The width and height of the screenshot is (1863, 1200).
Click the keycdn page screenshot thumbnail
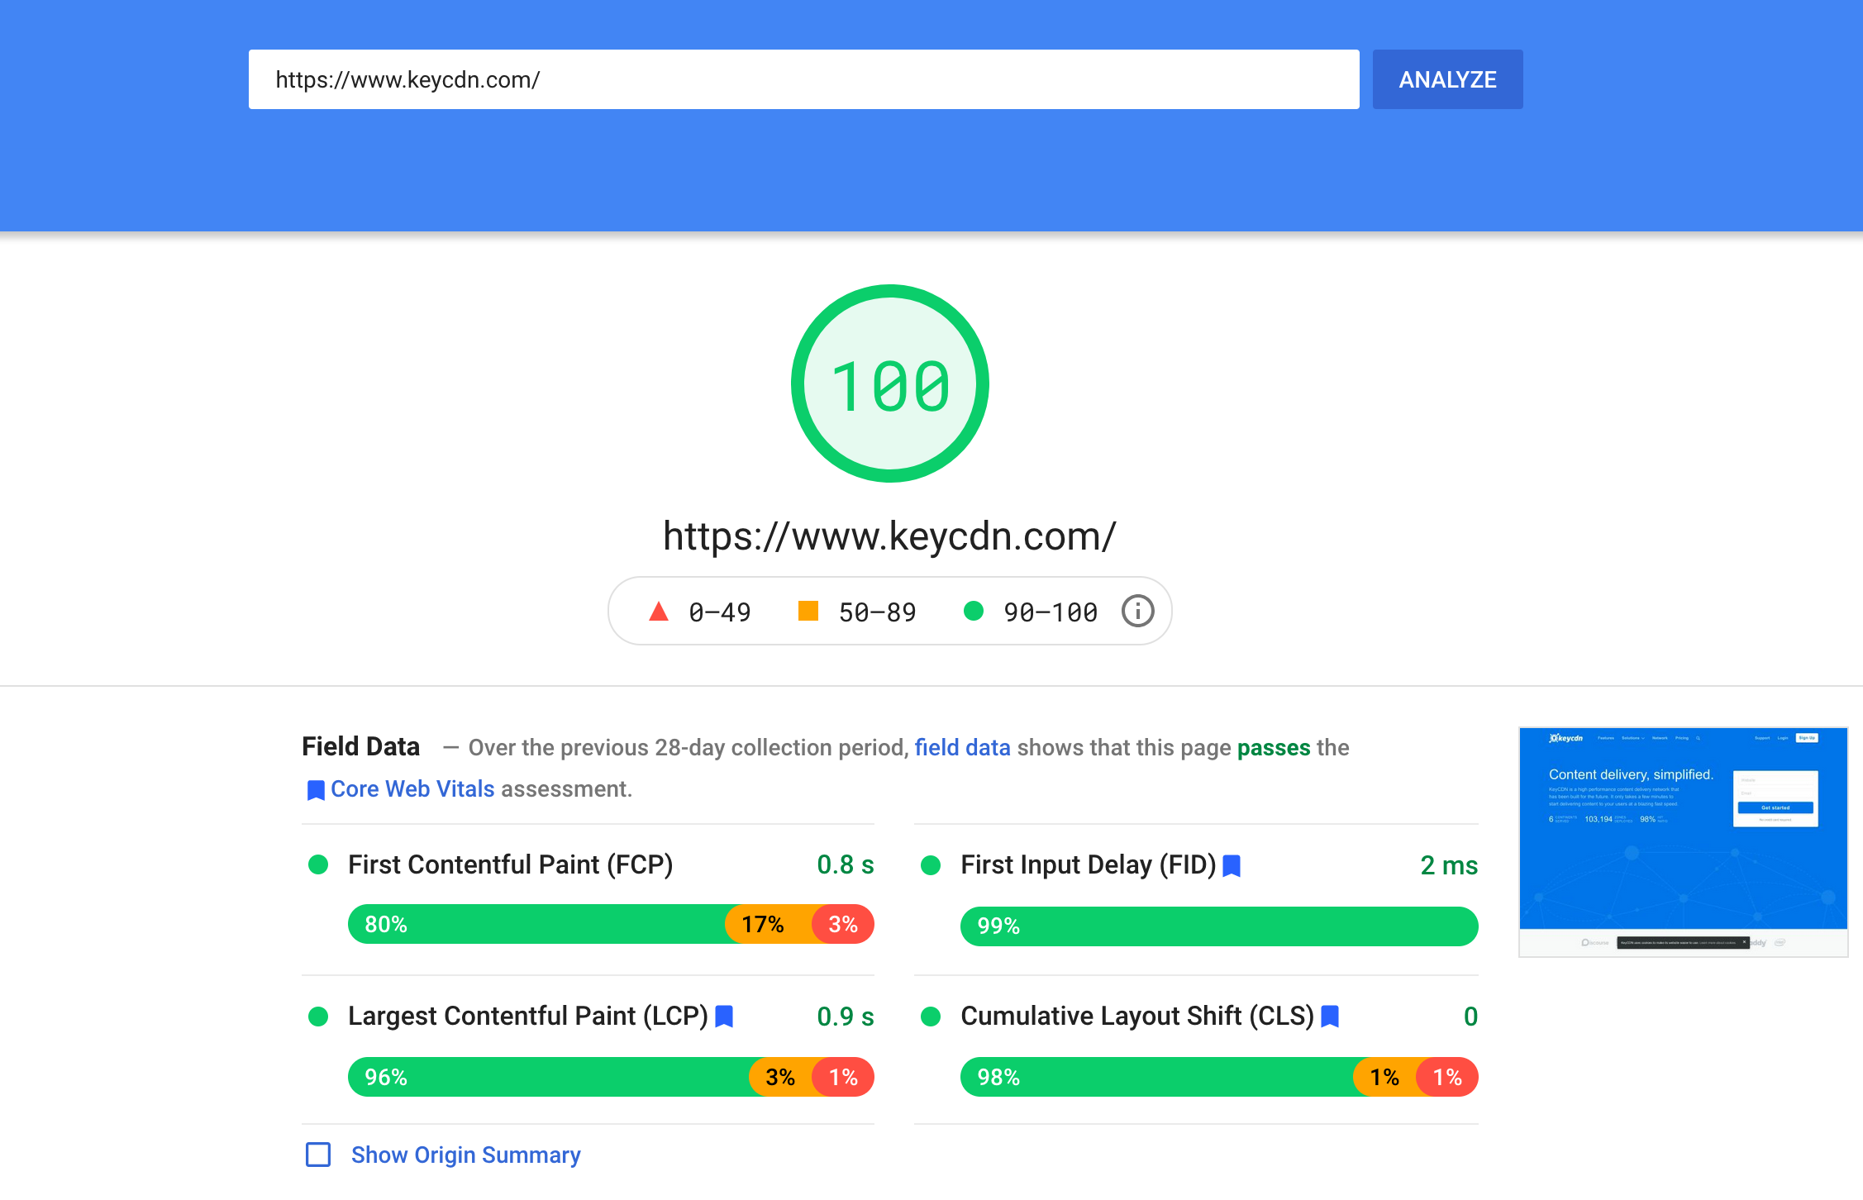(x=1683, y=842)
